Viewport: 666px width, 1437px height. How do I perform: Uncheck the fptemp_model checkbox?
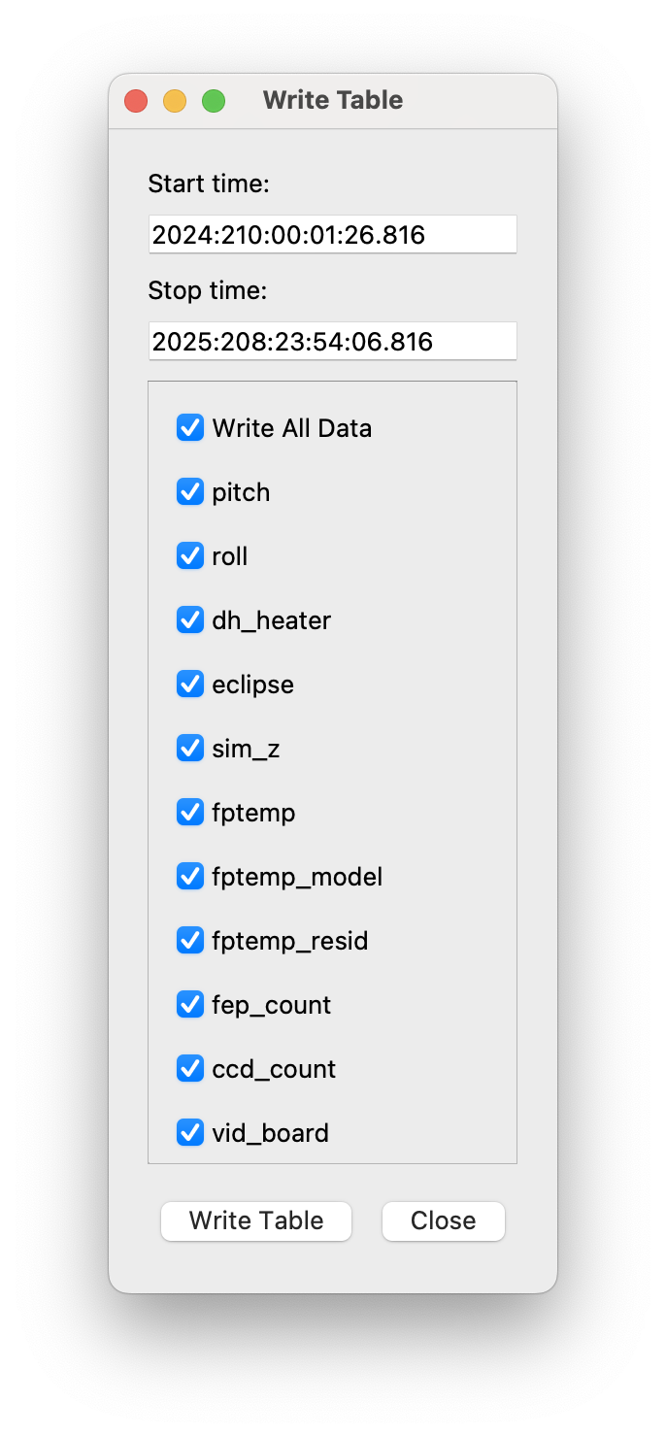pyautogui.click(x=190, y=877)
